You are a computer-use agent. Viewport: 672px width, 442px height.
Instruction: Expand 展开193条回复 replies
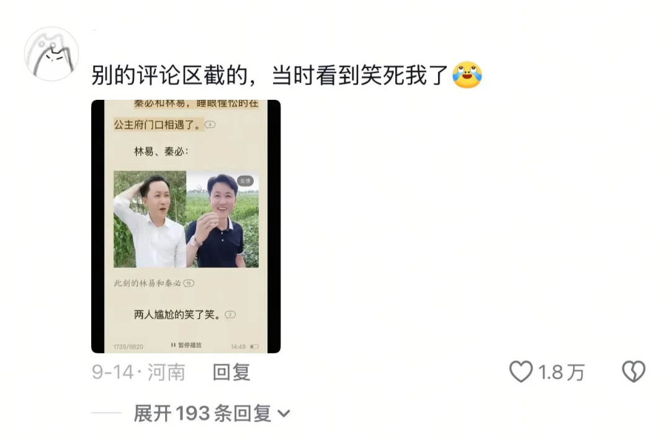point(212,413)
